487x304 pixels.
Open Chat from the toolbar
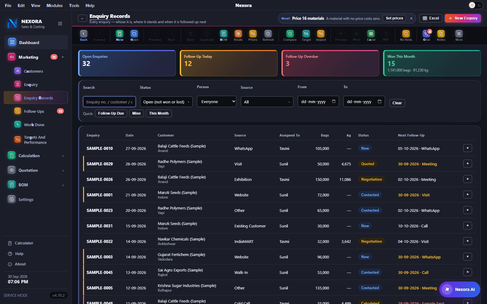click(x=427, y=36)
